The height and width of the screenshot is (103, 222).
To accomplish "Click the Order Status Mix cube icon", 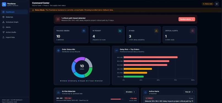I will pyautogui.click(x=58, y=51).
